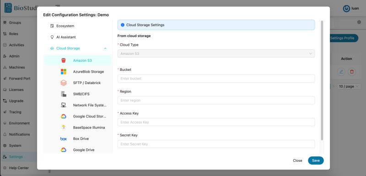Click the luan user avatar icon
Viewport: 366px width, 176px height.
coord(346,9)
